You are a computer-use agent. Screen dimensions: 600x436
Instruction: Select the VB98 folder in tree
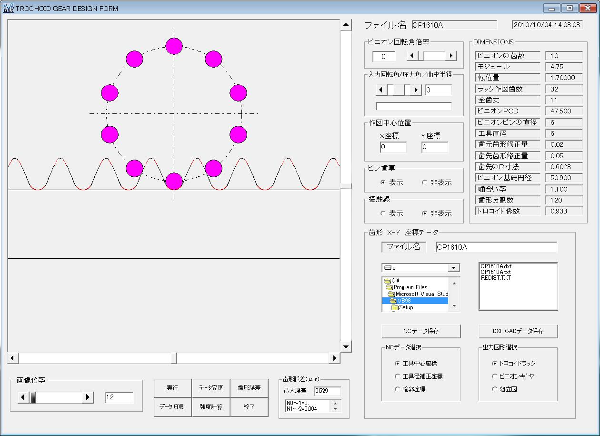(x=404, y=301)
